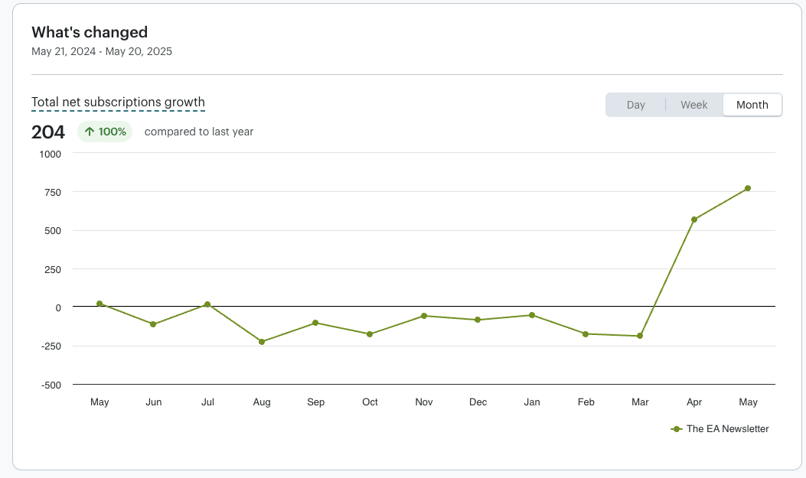806x478 pixels.
Task: Click the Aug x-axis label
Action: tap(262, 402)
